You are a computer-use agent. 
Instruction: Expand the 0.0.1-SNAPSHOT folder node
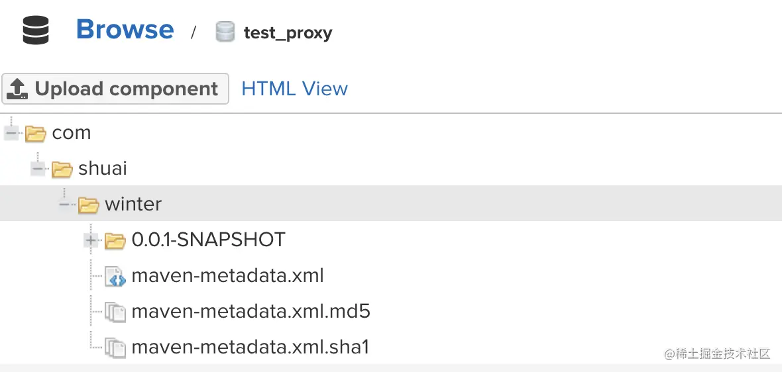91,240
